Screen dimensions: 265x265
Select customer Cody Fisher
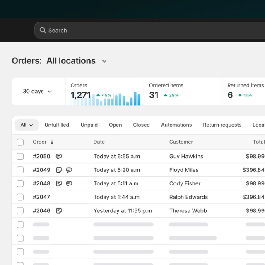click(185, 183)
